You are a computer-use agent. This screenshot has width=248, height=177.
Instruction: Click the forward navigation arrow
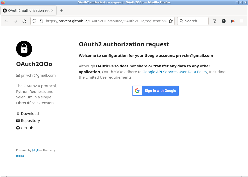coord(15,21)
